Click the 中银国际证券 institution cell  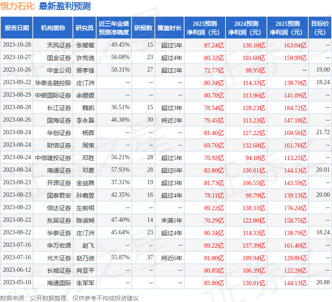coord(53,95)
